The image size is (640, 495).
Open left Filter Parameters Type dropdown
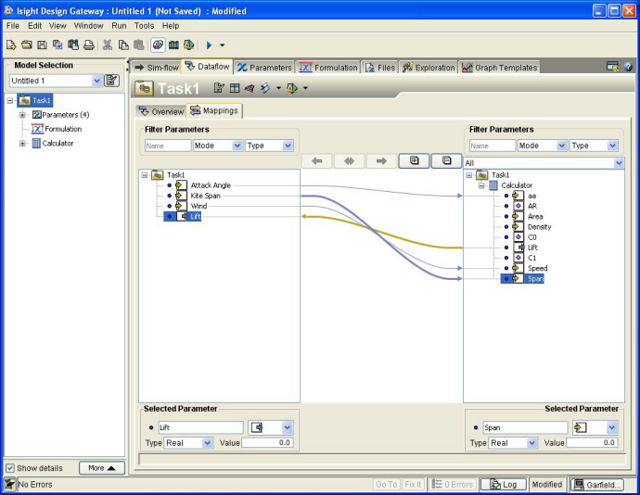click(x=288, y=146)
